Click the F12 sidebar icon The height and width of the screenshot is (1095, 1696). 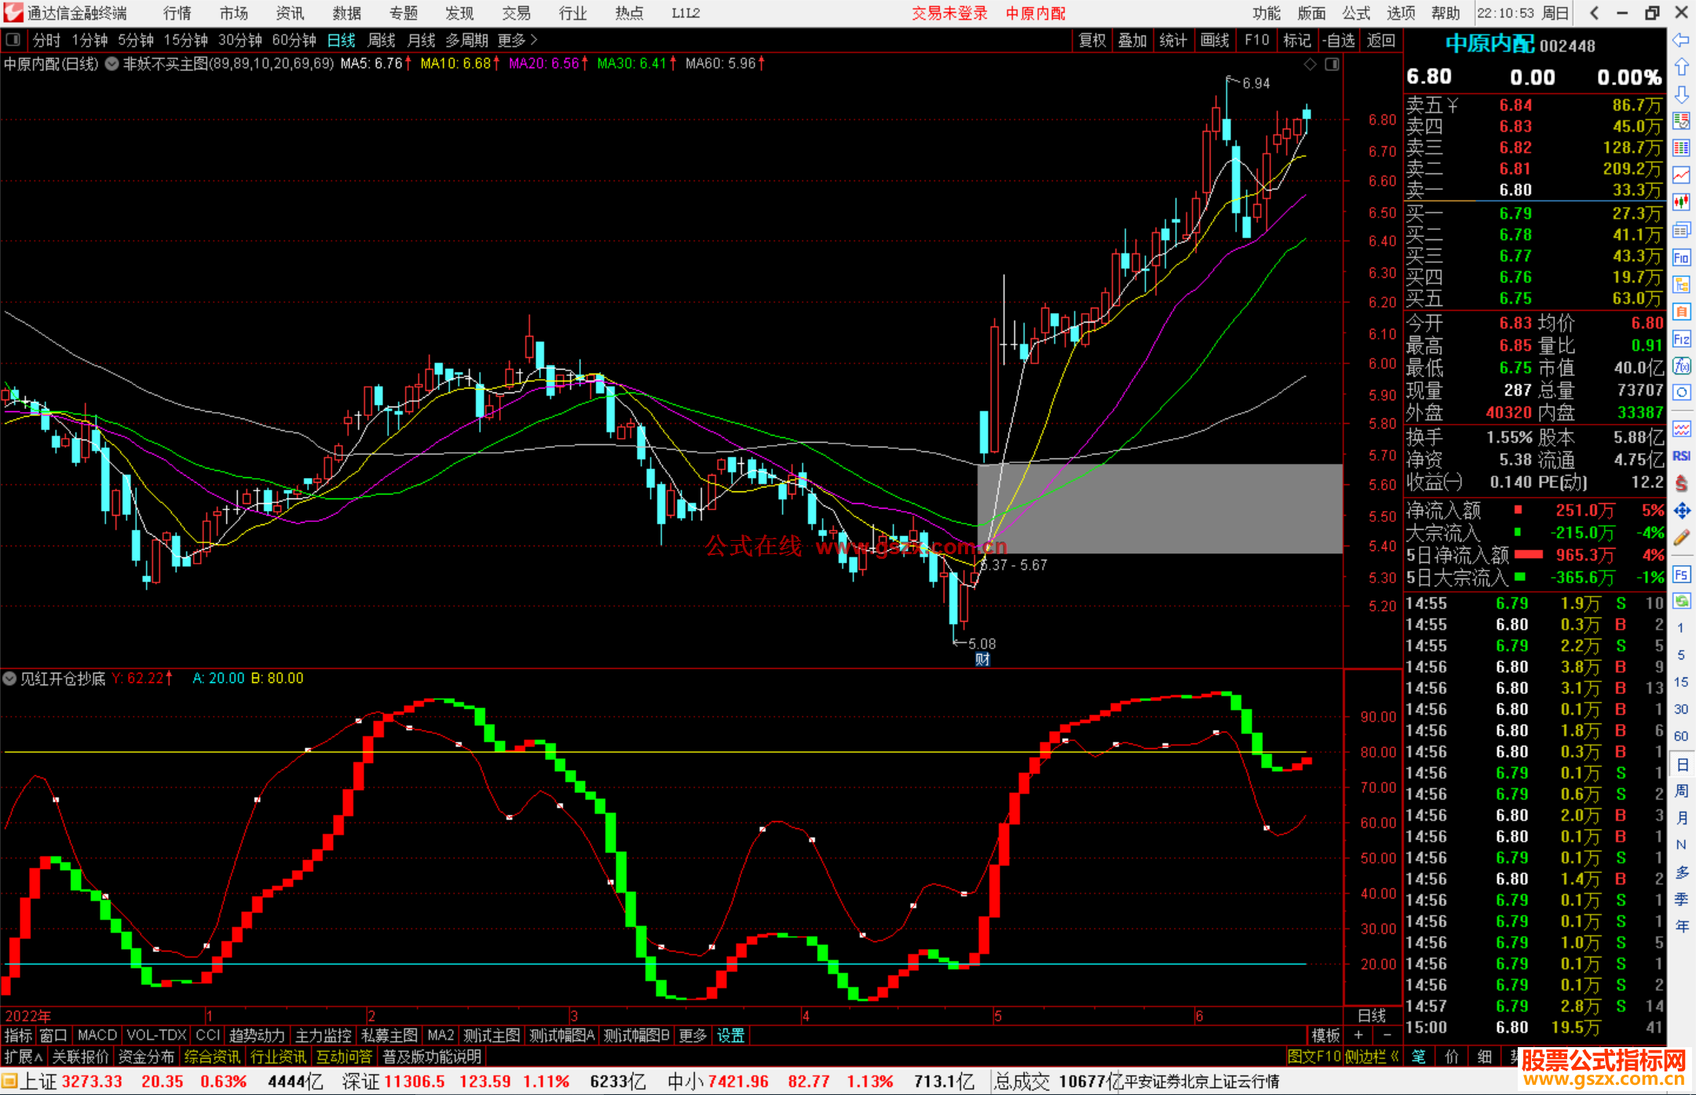click(x=1680, y=339)
